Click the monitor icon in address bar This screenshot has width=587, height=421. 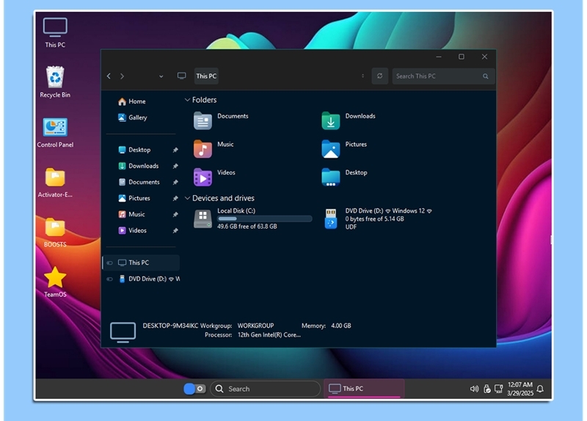tap(181, 76)
